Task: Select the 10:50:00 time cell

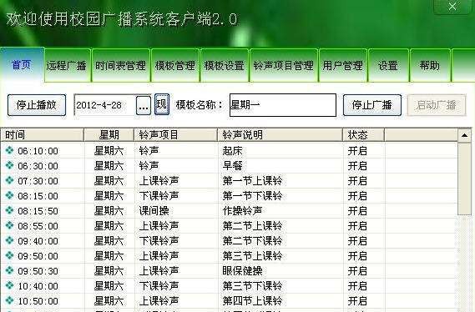Action: 38,301
